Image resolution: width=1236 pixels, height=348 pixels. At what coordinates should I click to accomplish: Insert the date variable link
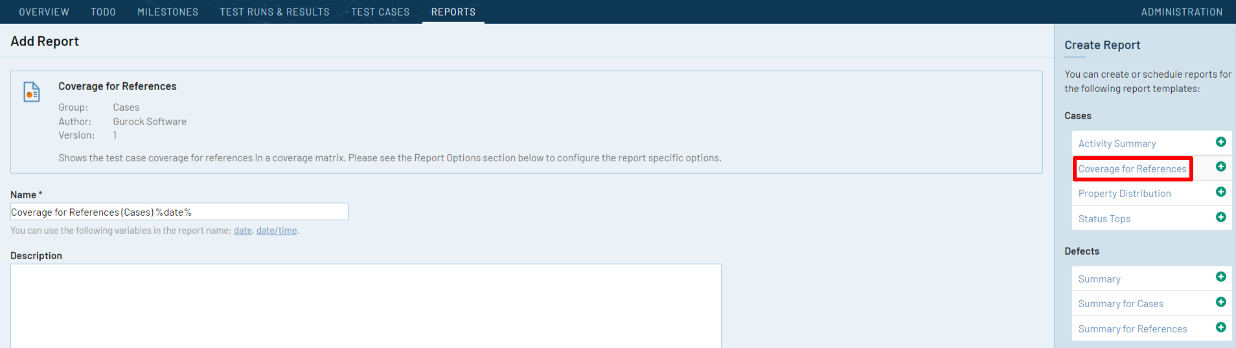tap(243, 231)
